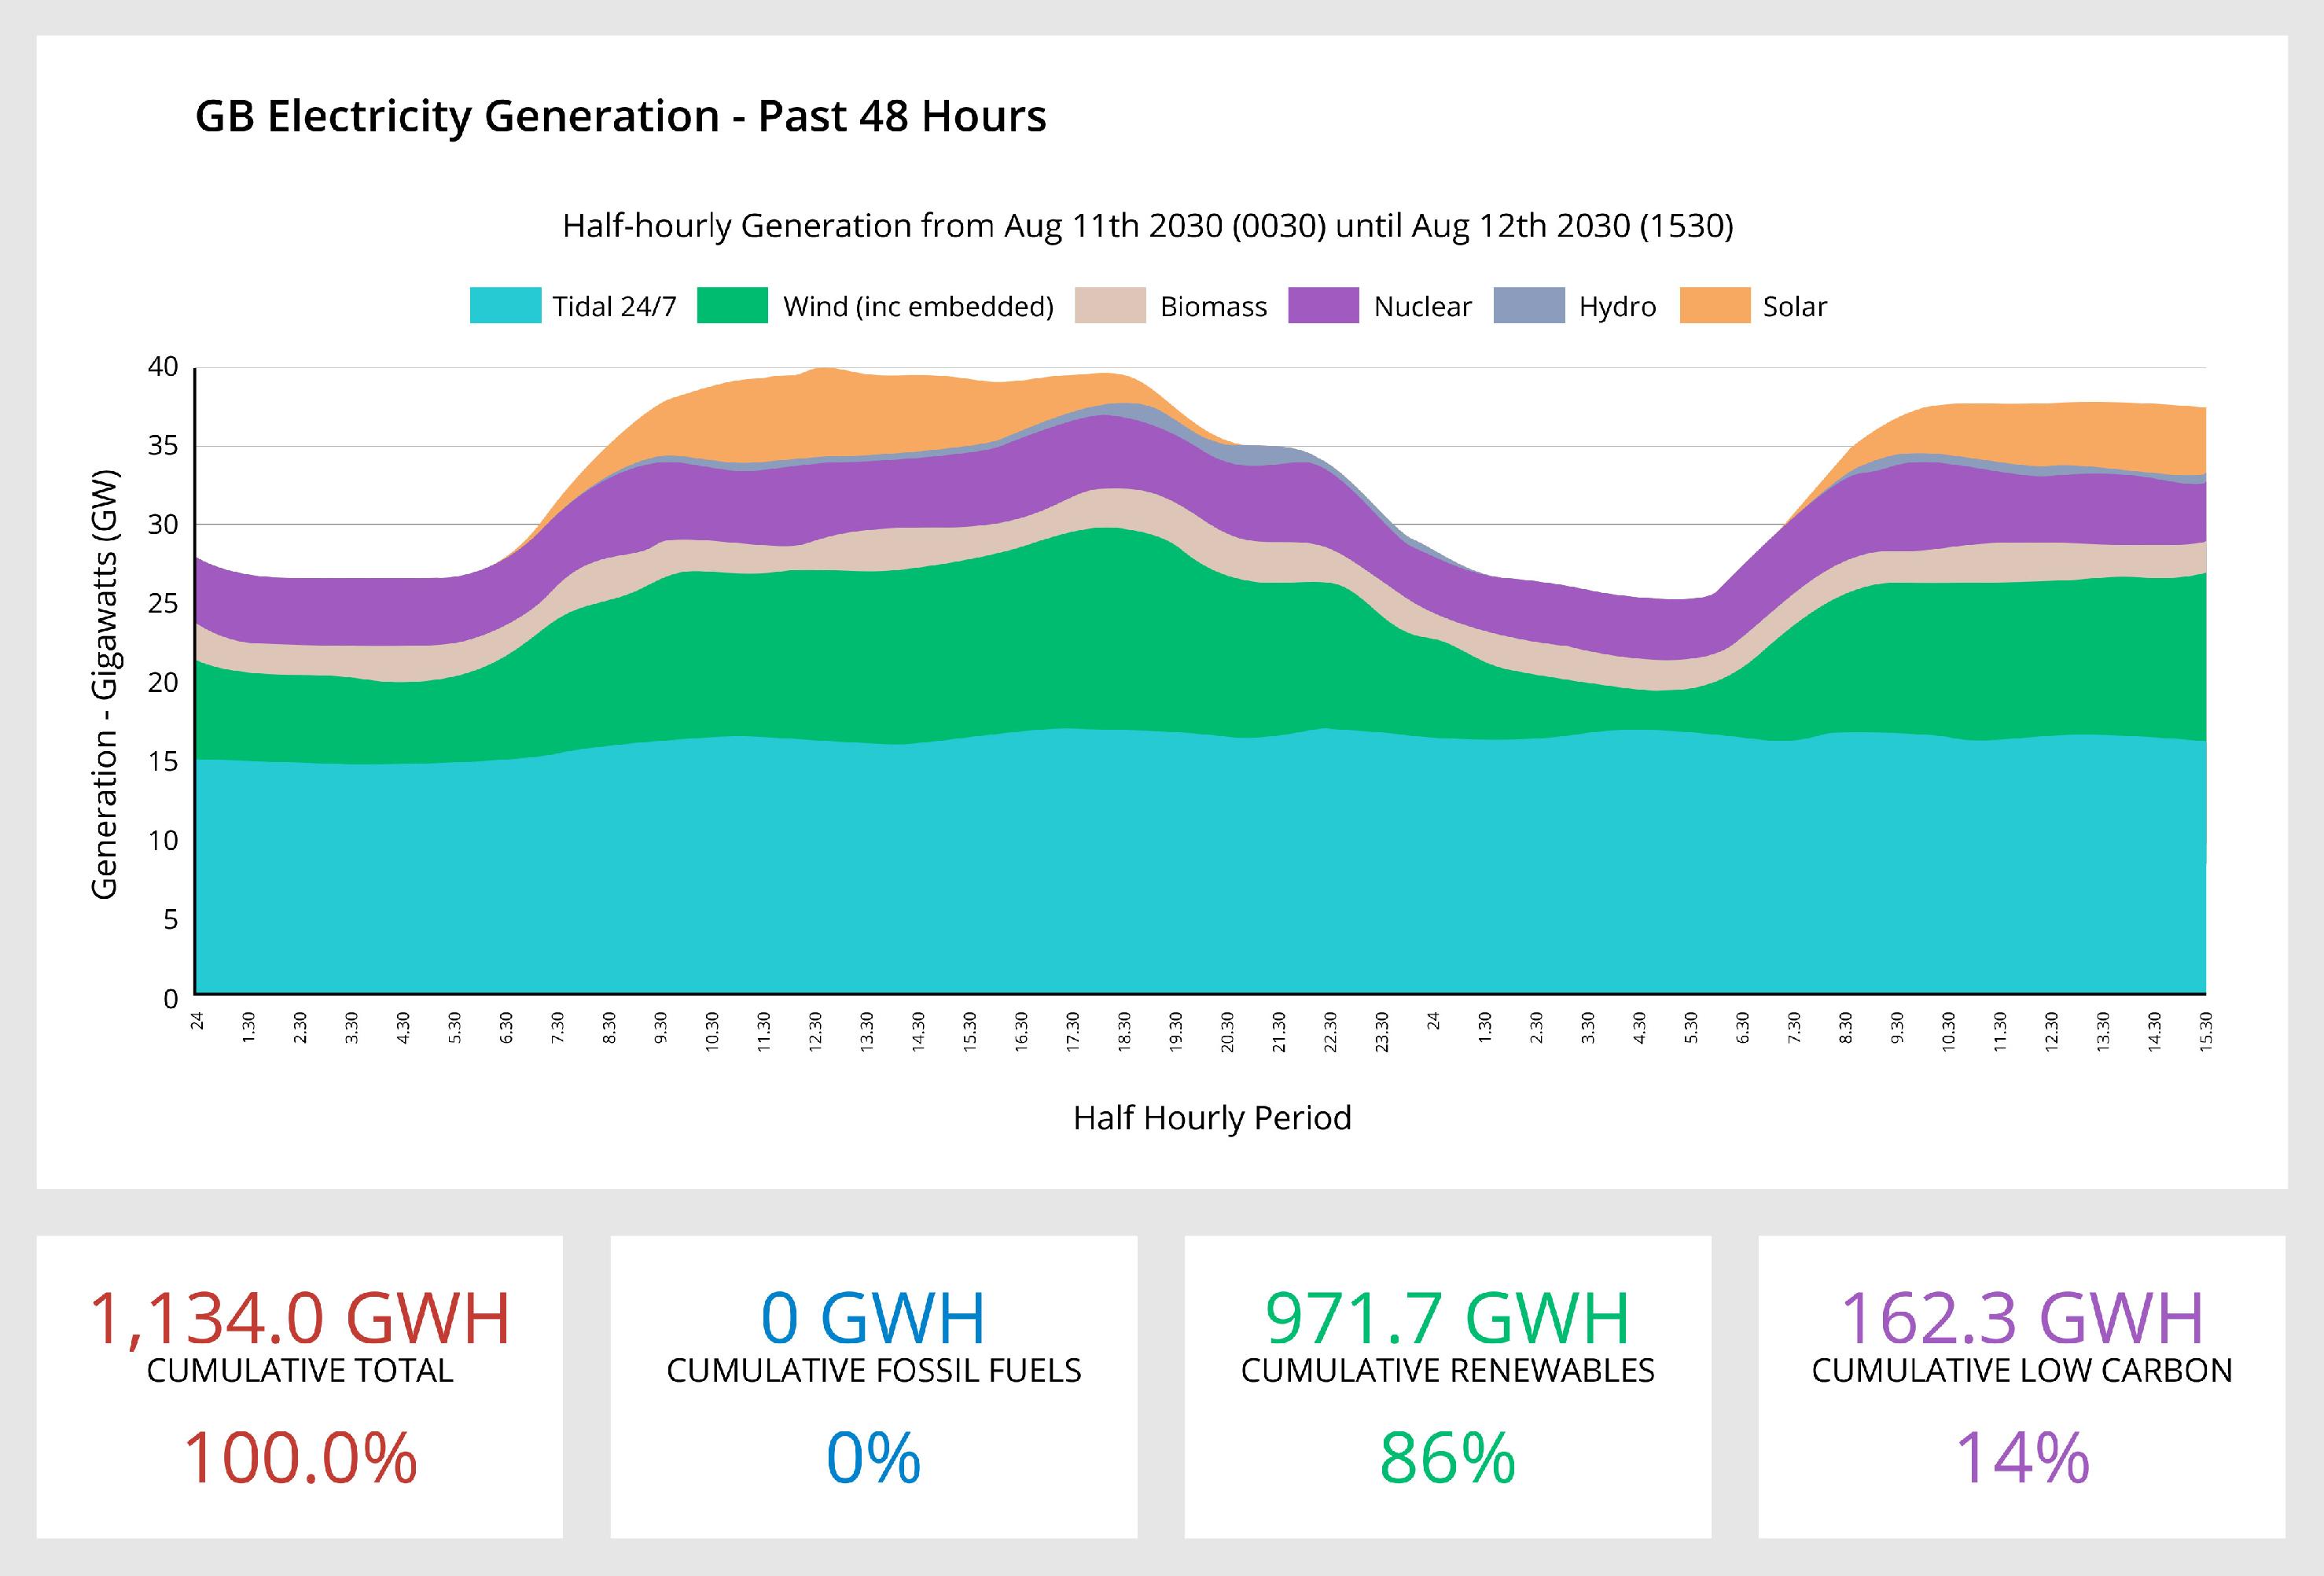The image size is (2324, 1576).
Task: Toggle the Nuclear series legend label
Action: click(x=1422, y=306)
